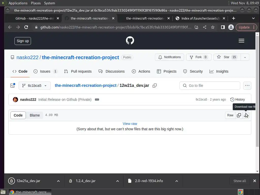Open the System menu
This screenshot has height=195, width=260.
pos(50,3)
